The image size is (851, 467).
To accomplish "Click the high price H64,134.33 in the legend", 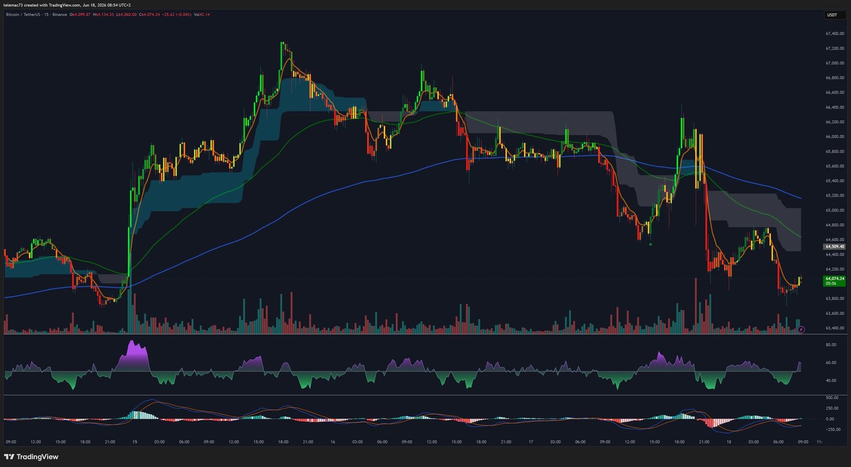I will pos(103,14).
